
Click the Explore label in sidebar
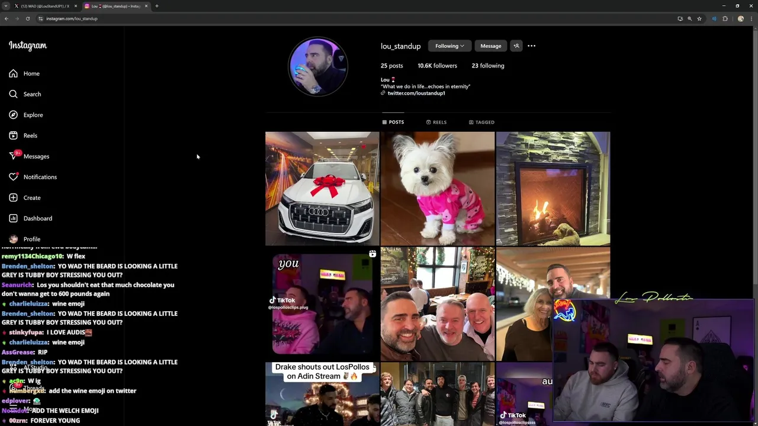click(33, 115)
